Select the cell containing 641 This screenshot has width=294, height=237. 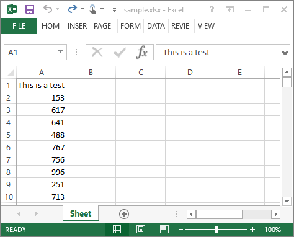(42, 122)
